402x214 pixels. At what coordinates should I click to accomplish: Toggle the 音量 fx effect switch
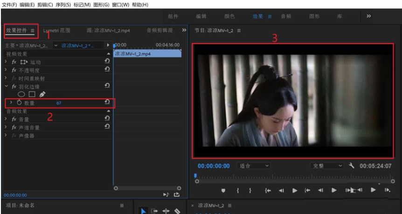(14, 119)
